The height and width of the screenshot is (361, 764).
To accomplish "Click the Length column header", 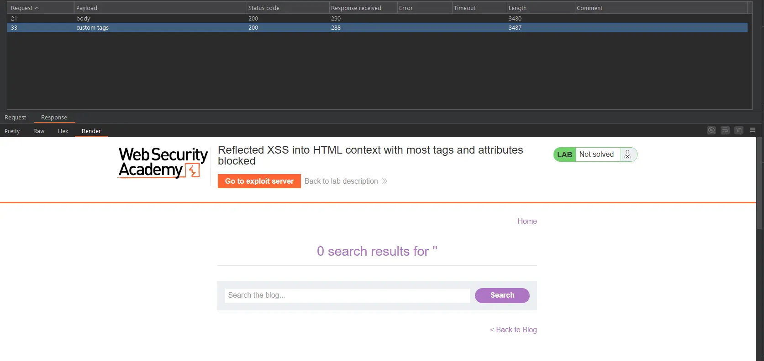I will (517, 8).
